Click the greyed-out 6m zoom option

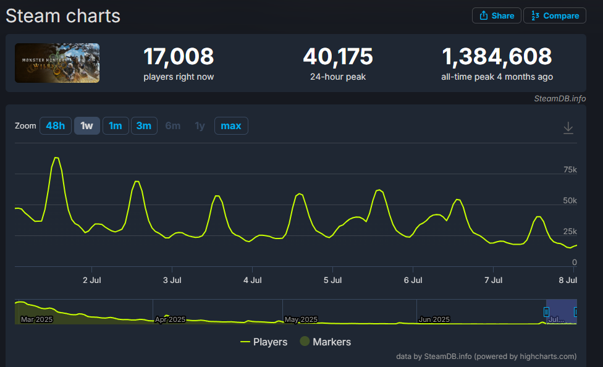(172, 126)
